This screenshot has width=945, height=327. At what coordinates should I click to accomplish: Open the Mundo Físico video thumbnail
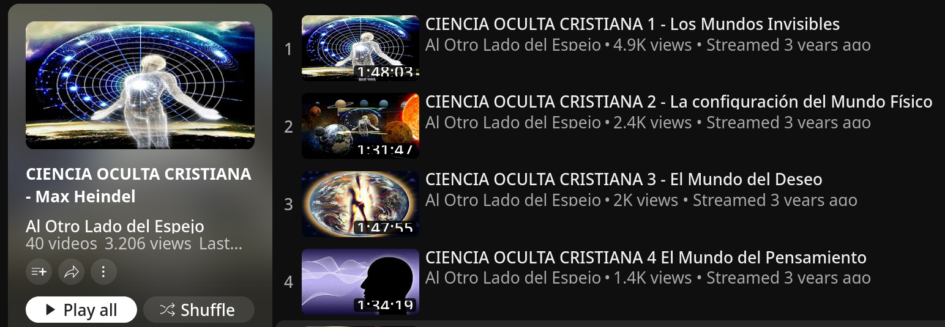click(x=360, y=126)
